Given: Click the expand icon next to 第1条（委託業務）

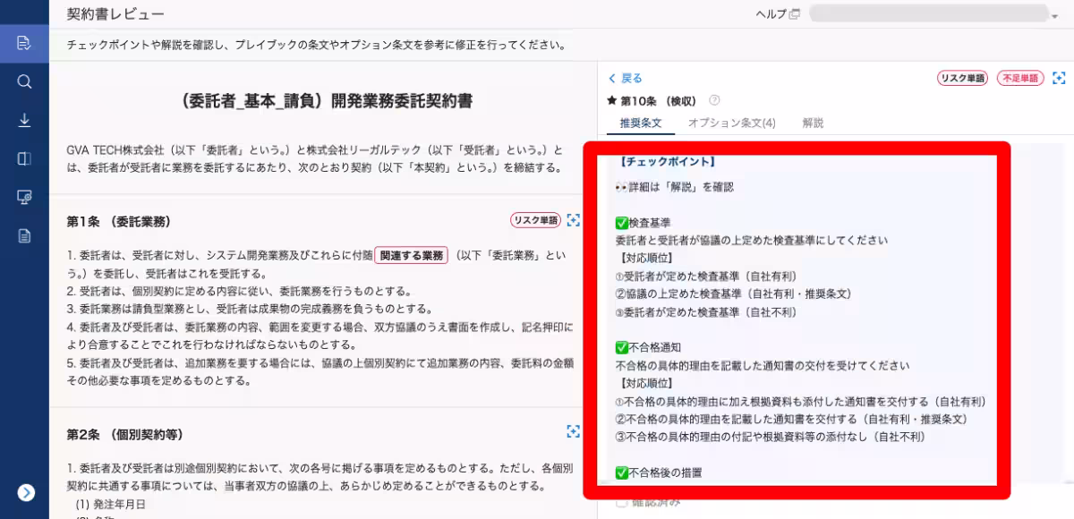Looking at the screenshot, I should point(574,220).
